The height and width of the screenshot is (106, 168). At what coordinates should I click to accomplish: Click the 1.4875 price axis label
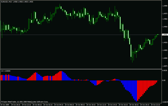(165, 66)
